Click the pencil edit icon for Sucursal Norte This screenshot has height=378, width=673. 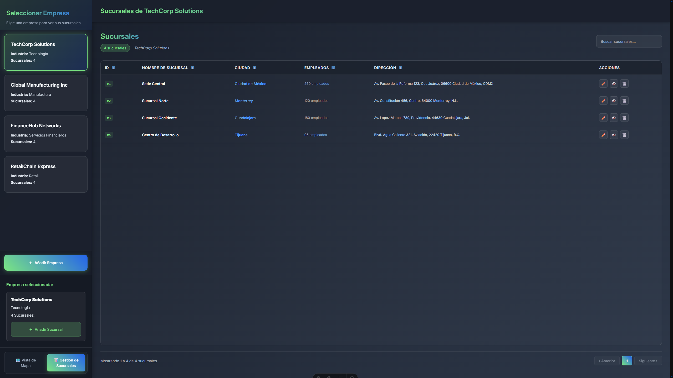point(603,101)
